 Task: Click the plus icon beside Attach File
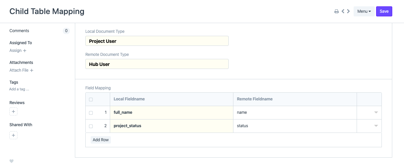click(32, 70)
